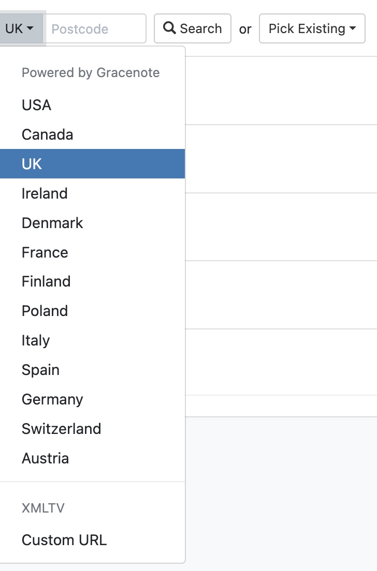The image size is (377, 571).
Task: Select Denmark as the country
Action: click(52, 223)
